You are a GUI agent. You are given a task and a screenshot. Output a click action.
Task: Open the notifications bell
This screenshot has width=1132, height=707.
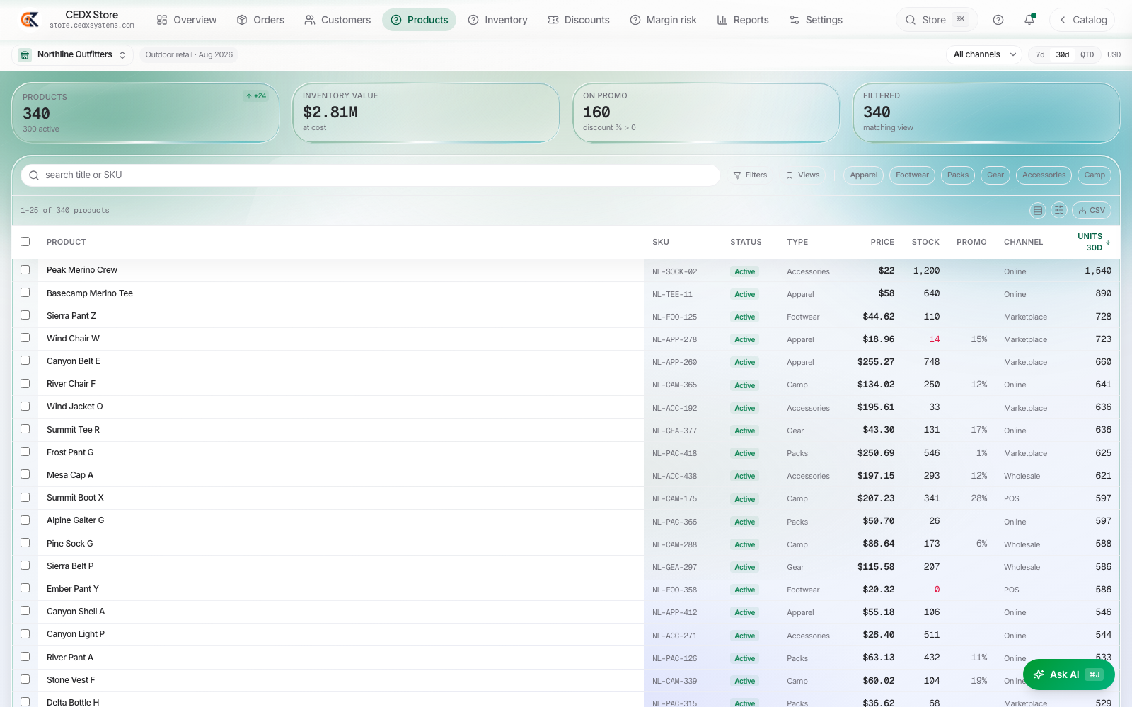click(x=1029, y=20)
